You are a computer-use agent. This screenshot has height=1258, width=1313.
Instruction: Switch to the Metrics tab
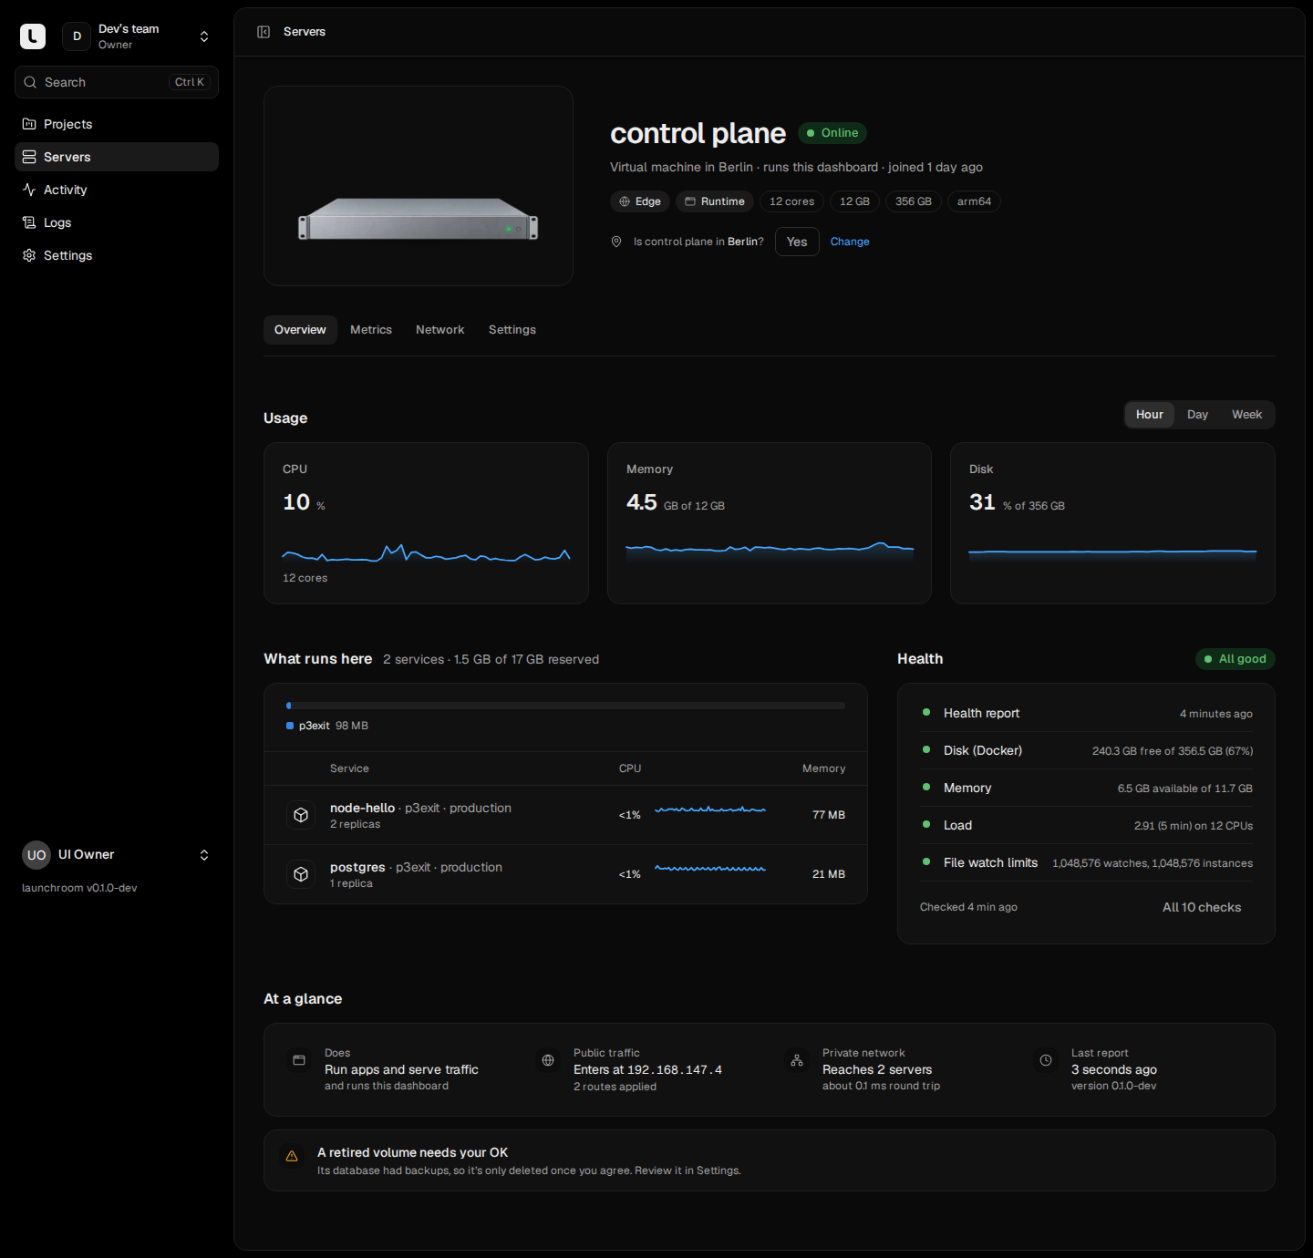371,330
